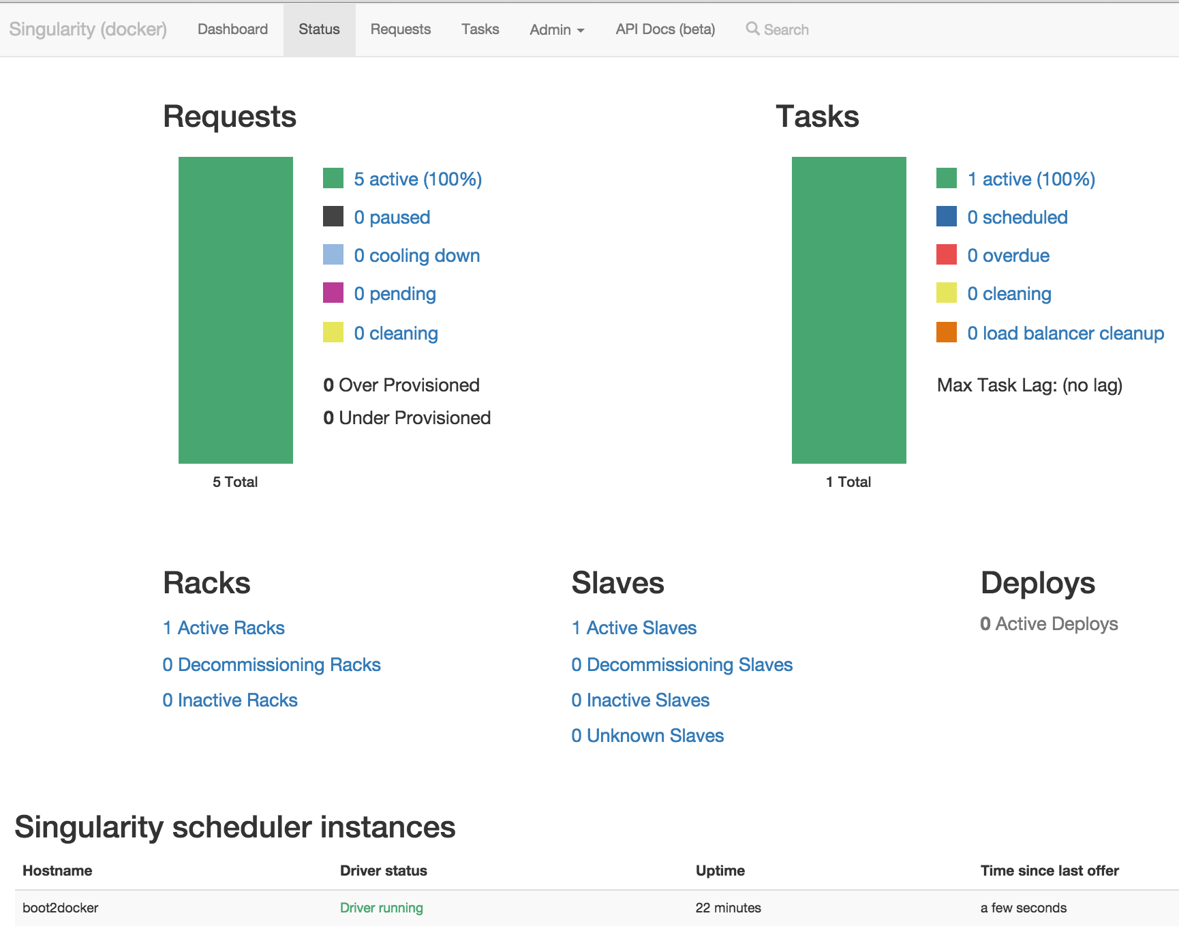Image resolution: width=1179 pixels, height=937 pixels.
Task: Click the Singularity (docker) brand link
Action: click(88, 29)
